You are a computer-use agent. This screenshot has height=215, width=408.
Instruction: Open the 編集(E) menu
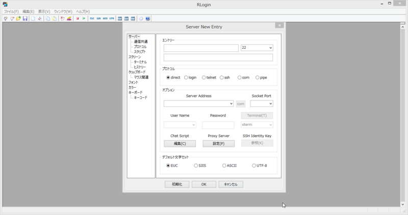(29, 11)
